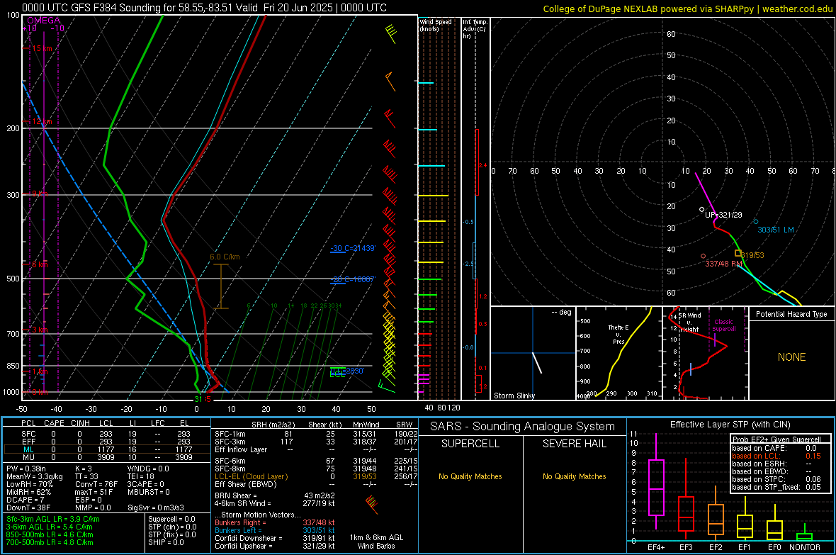
Task: Click the yellow 'NONE' hazard type text
Action: click(x=791, y=357)
